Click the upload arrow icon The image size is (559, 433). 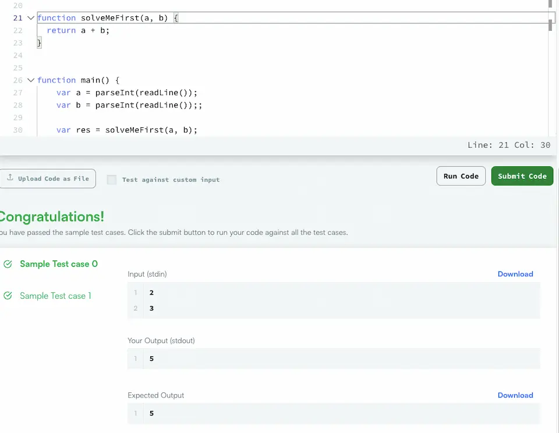click(x=10, y=177)
